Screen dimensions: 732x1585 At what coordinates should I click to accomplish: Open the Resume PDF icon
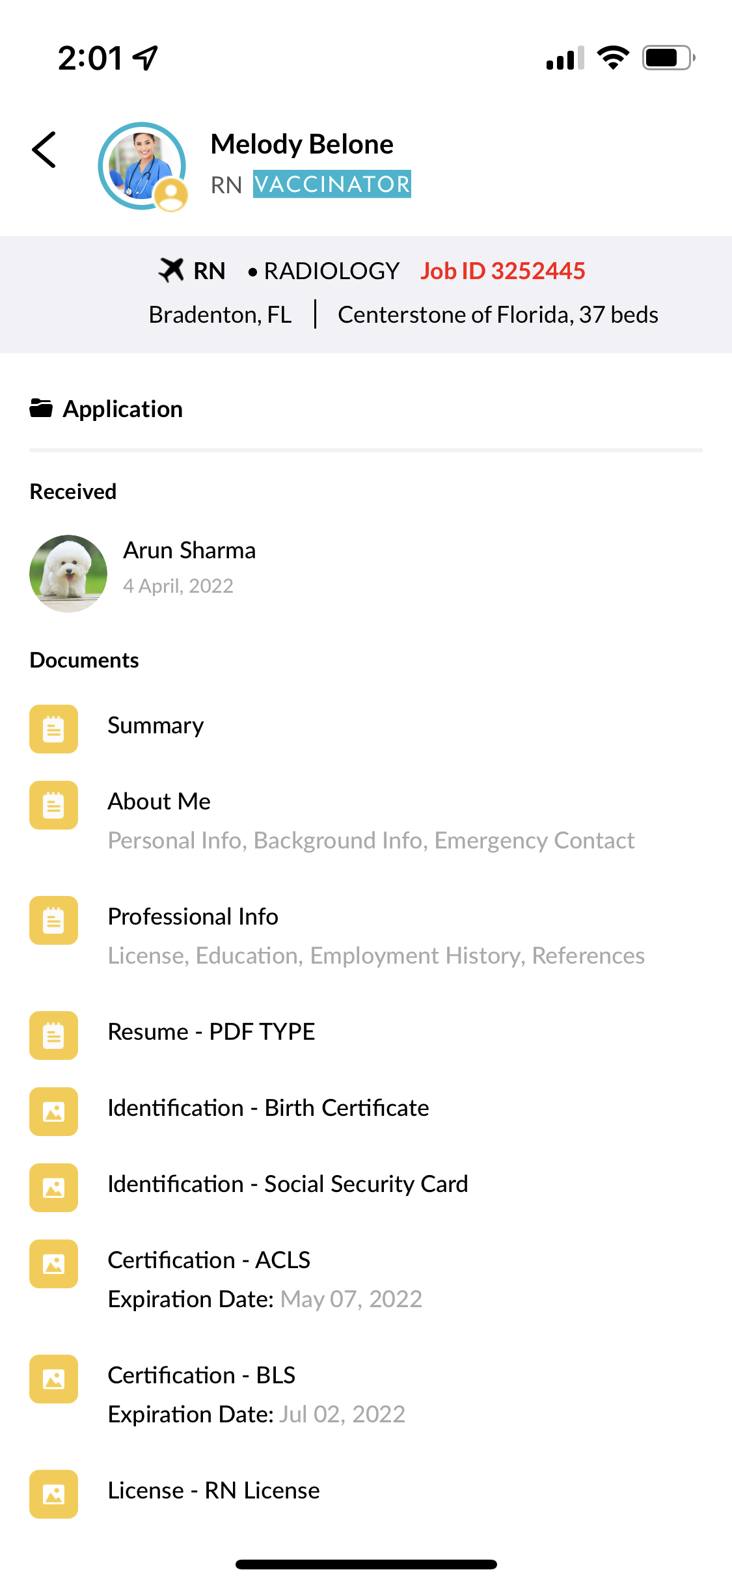53,1035
